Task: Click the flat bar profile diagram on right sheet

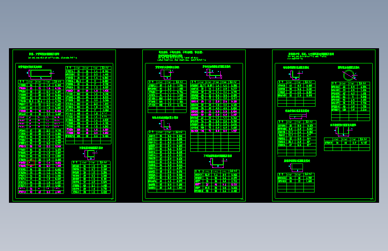Action: click(298, 116)
